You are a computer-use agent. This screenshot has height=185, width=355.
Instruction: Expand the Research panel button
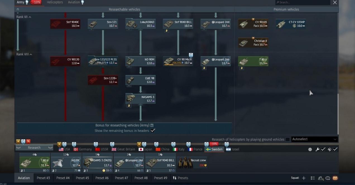(34, 148)
